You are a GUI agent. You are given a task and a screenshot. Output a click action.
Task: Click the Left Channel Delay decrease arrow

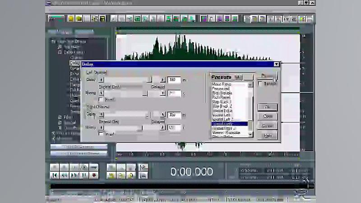101,80
